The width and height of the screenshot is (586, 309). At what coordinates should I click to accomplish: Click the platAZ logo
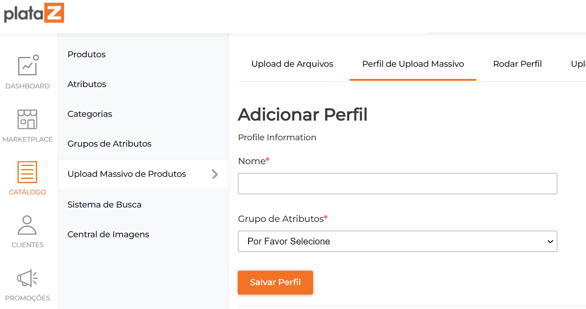tap(34, 13)
